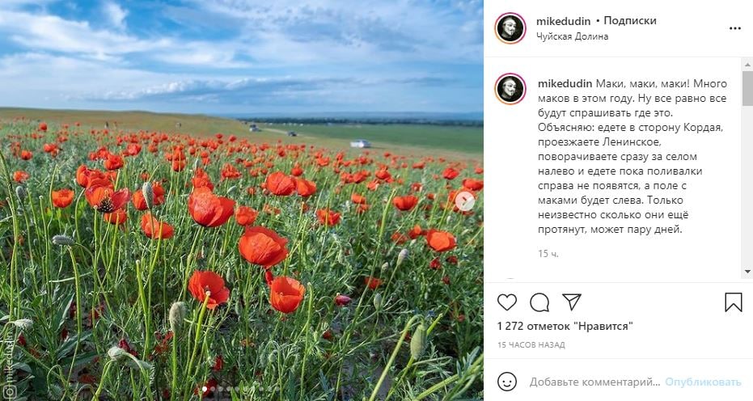Click the comments scrollbar up arrow
This screenshot has width=753, height=401.
click(747, 65)
